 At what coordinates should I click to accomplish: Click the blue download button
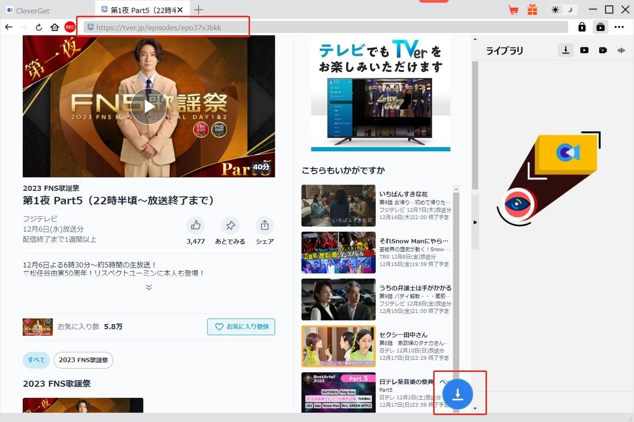pos(458,393)
